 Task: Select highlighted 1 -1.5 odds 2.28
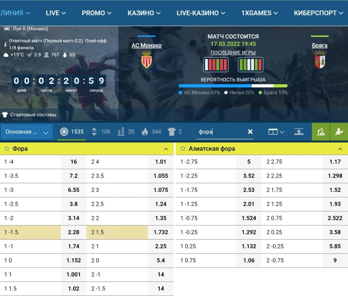point(74,233)
